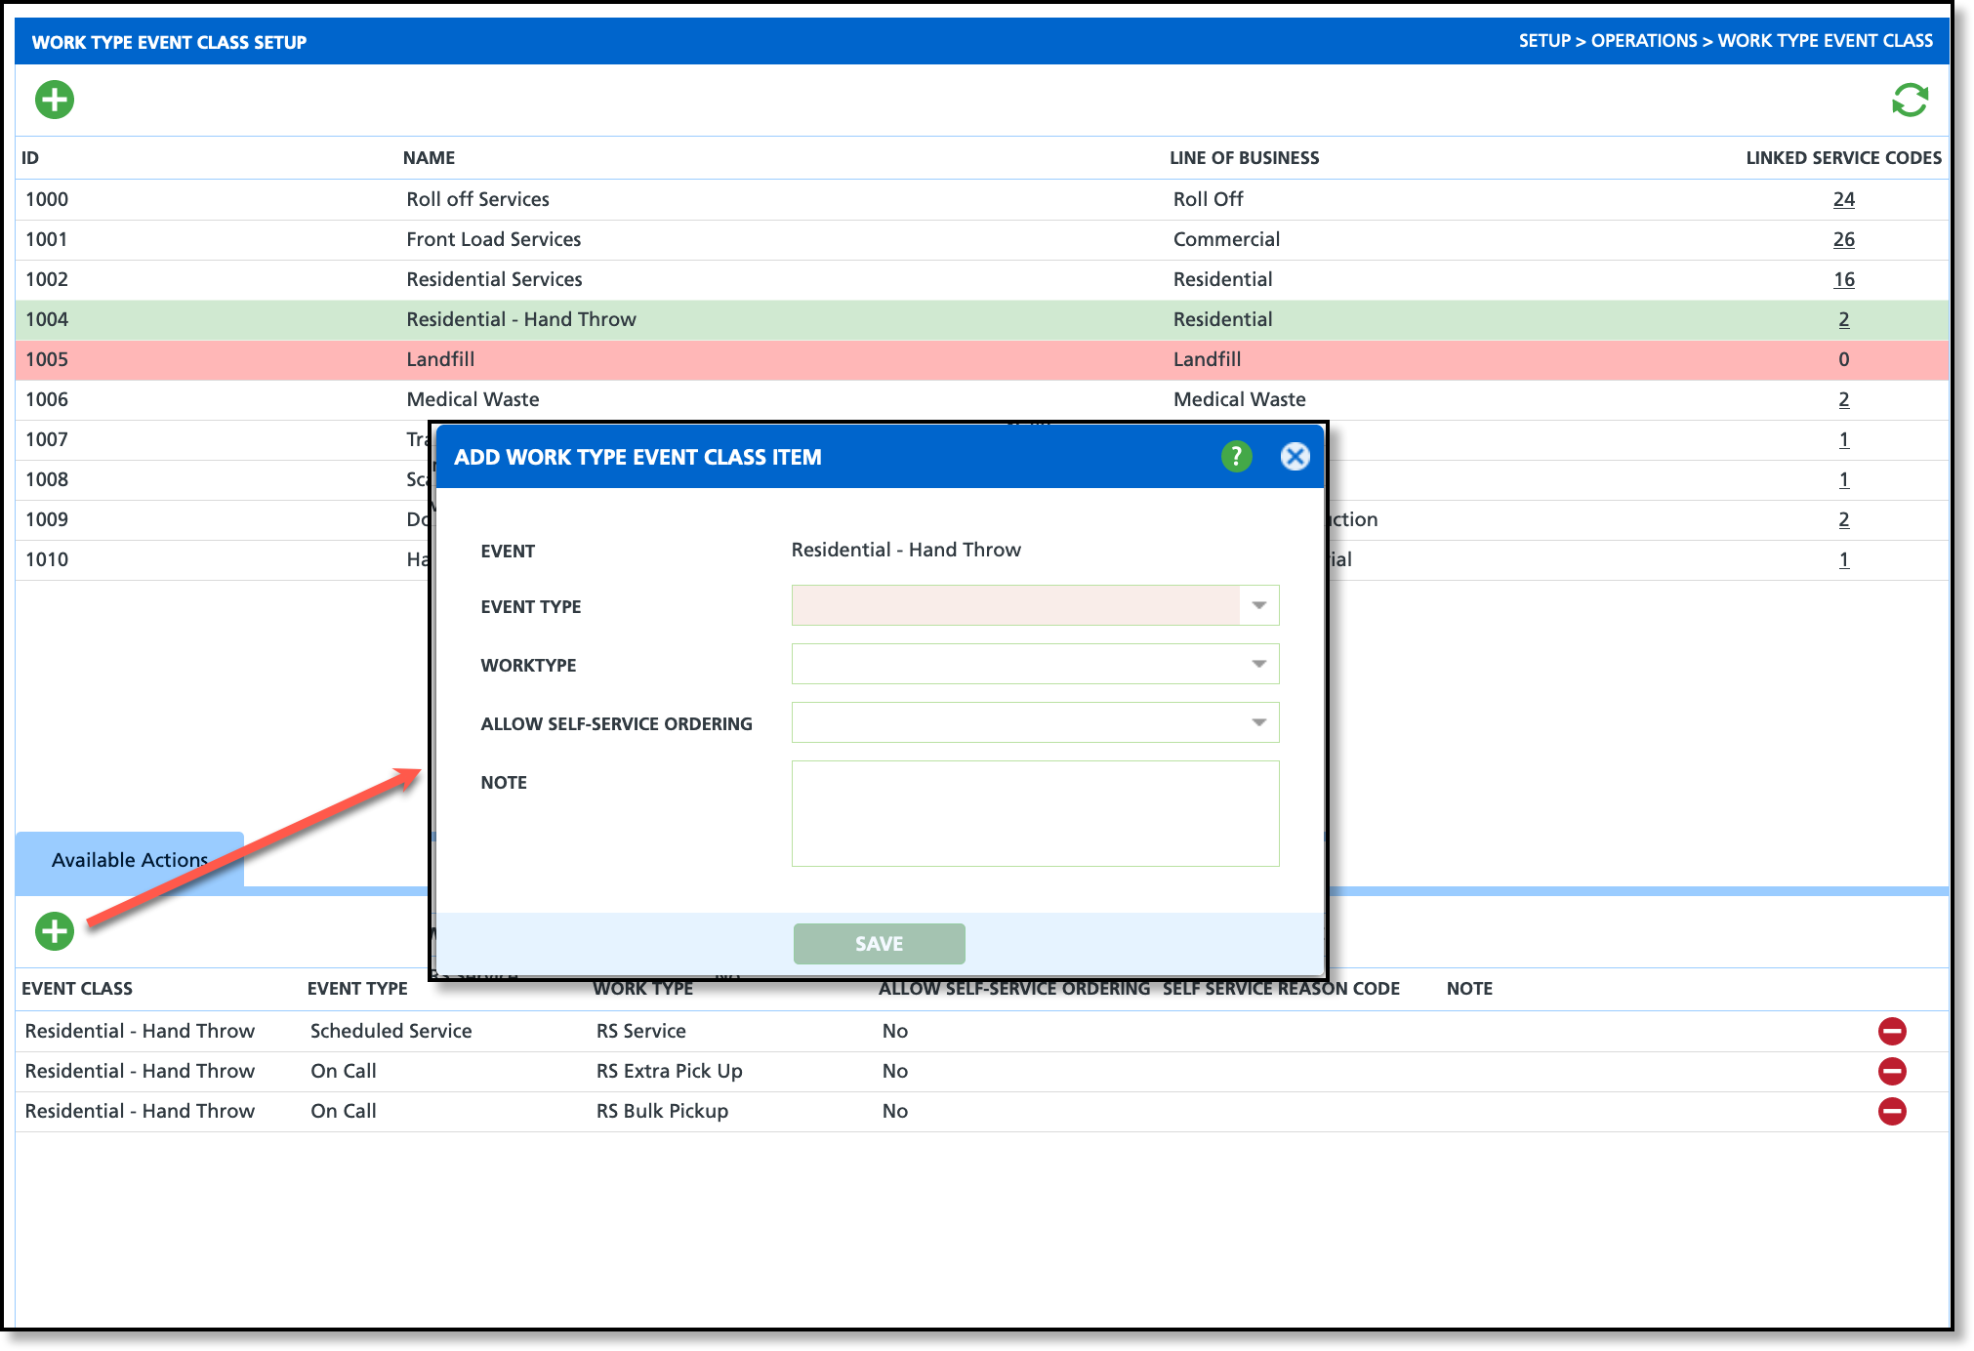
Task: Open the help icon in the dialog header
Action: coord(1236,456)
